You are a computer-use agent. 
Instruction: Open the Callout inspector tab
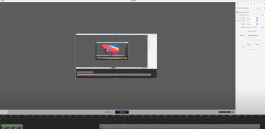pyautogui.click(x=251, y=4)
